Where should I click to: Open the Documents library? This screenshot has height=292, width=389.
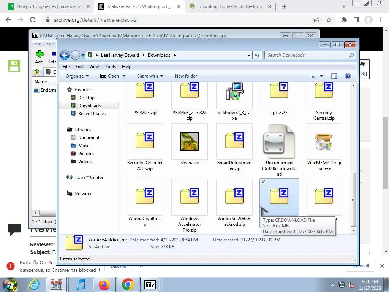tap(90, 138)
